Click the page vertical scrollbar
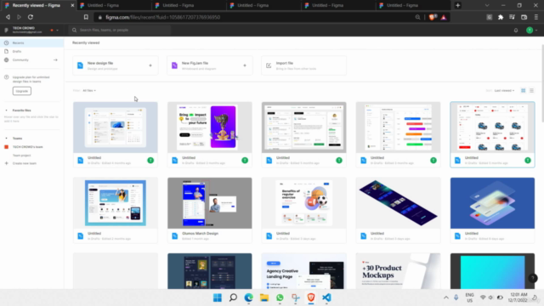This screenshot has height=306, width=544. click(542, 83)
